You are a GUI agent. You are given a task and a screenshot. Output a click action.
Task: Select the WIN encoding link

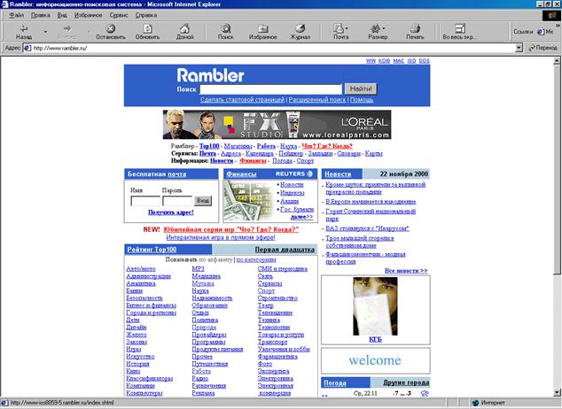(371, 61)
